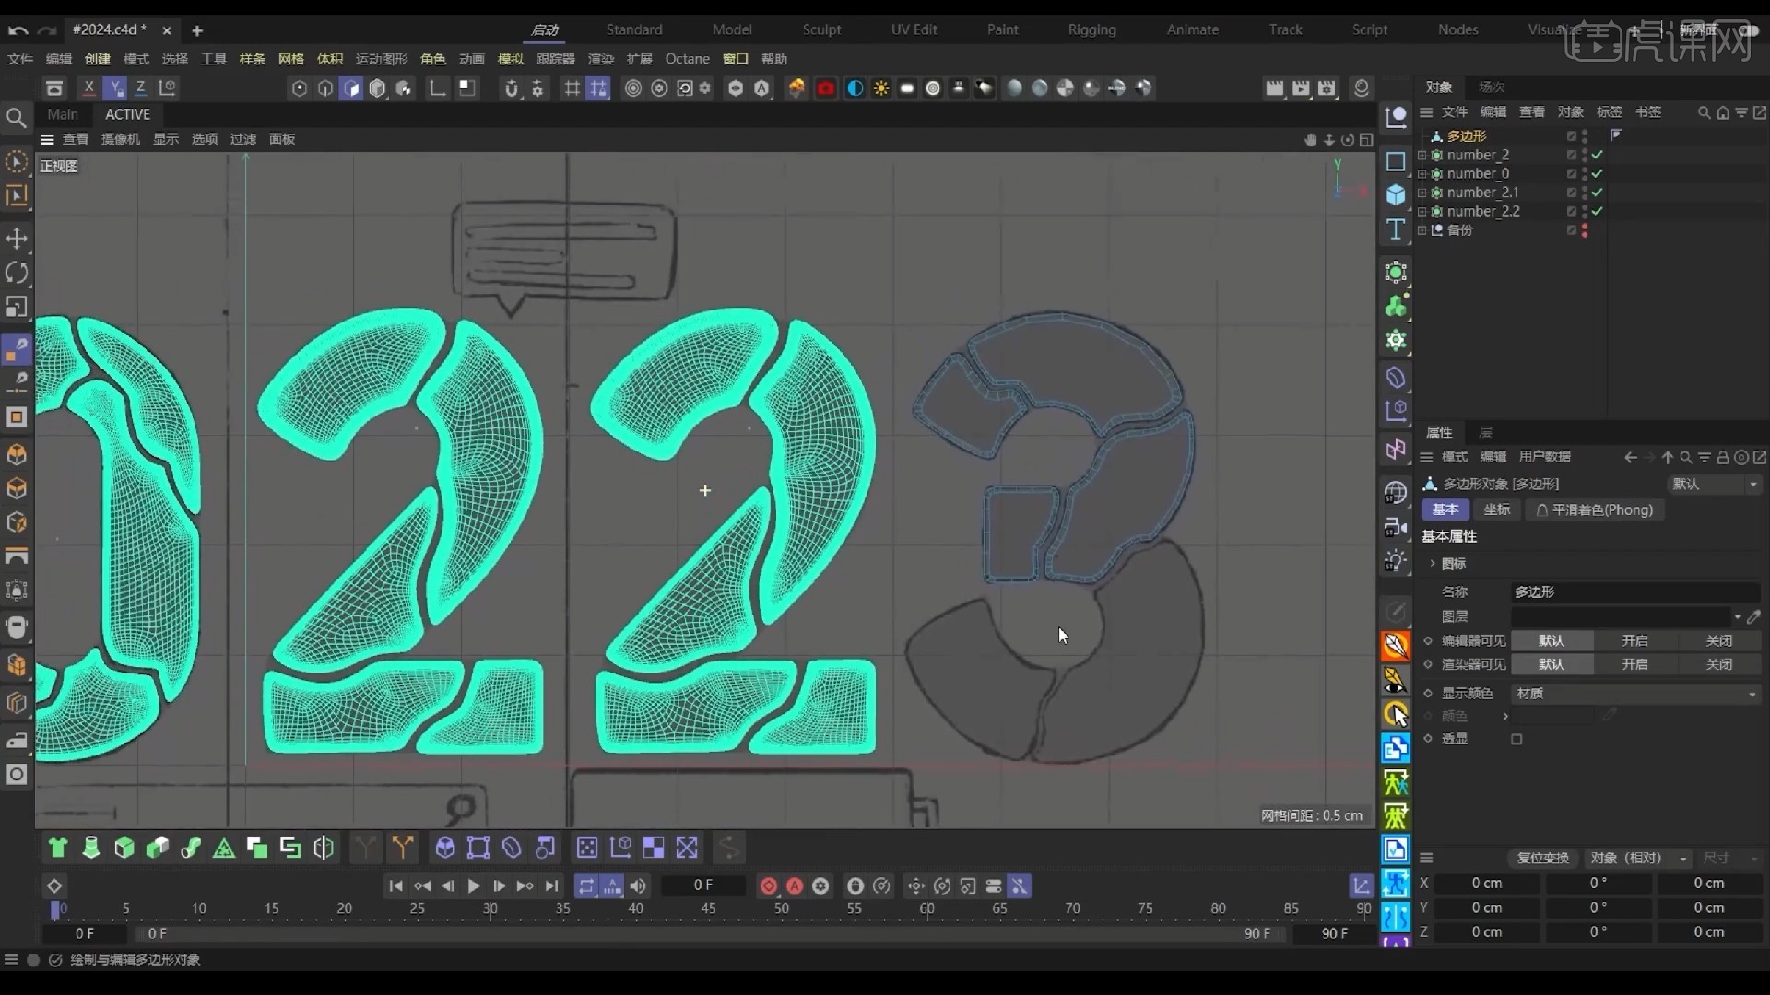Image resolution: width=1770 pixels, height=995 pixels.
Task: Toggle the loop playback icon
Action: click(586, 886)
